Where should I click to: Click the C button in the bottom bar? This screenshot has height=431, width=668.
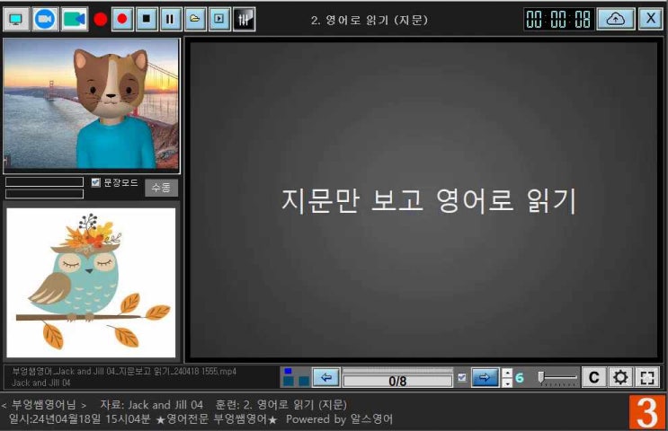coord(593,377)
